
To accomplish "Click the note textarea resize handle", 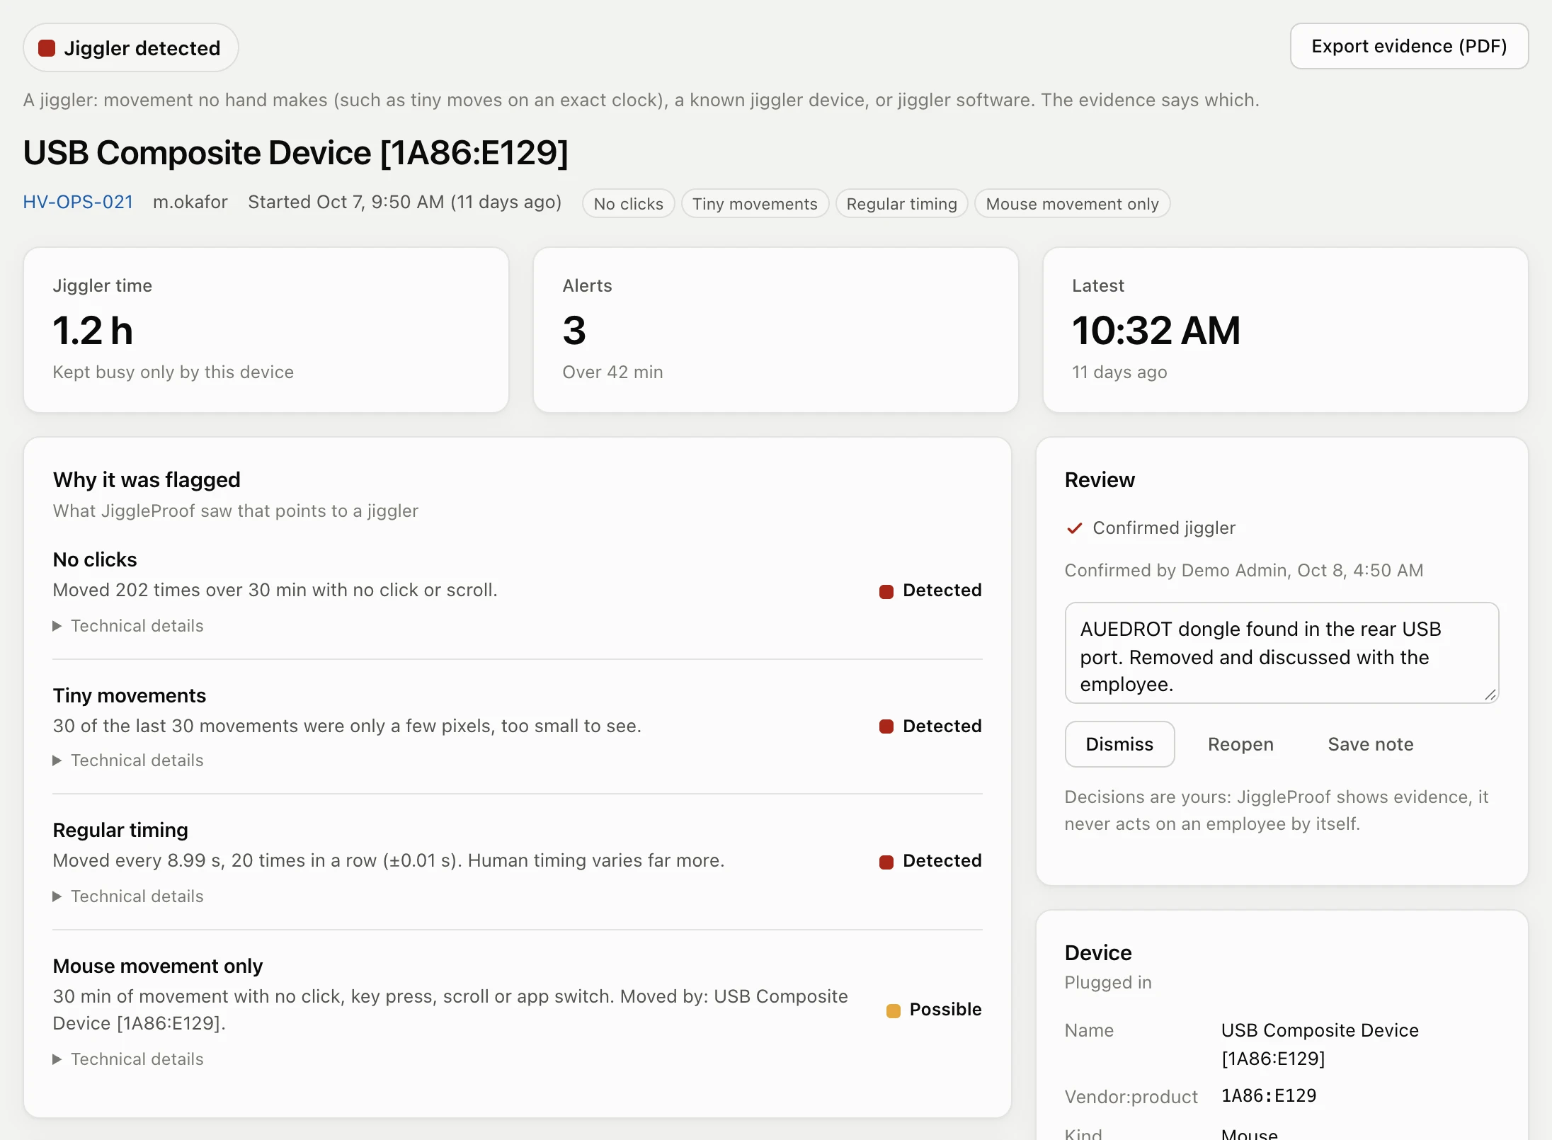I will pyautogui.click(x=1490, y=695).
